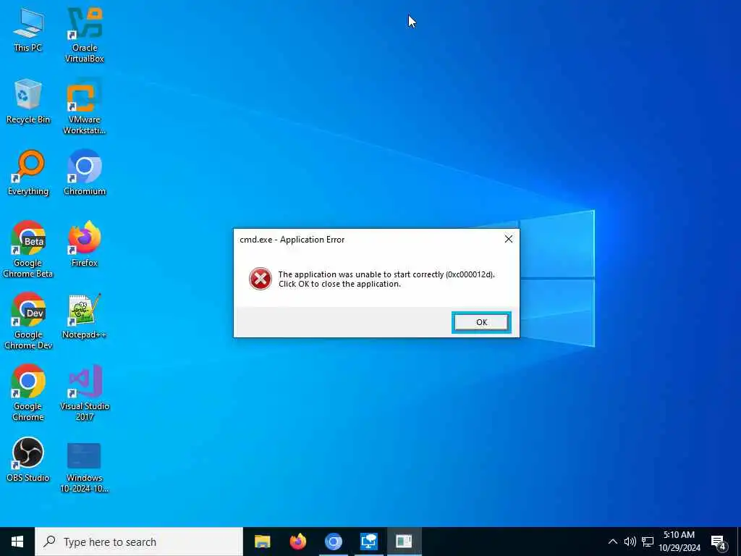Open the This PC desktop icon
This screenshot has width=741, height=556.
[x=28, y=30]
